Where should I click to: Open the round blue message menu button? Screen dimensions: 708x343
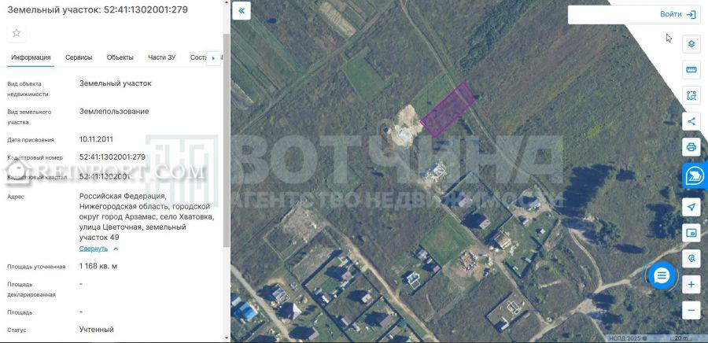pos(662,275)
